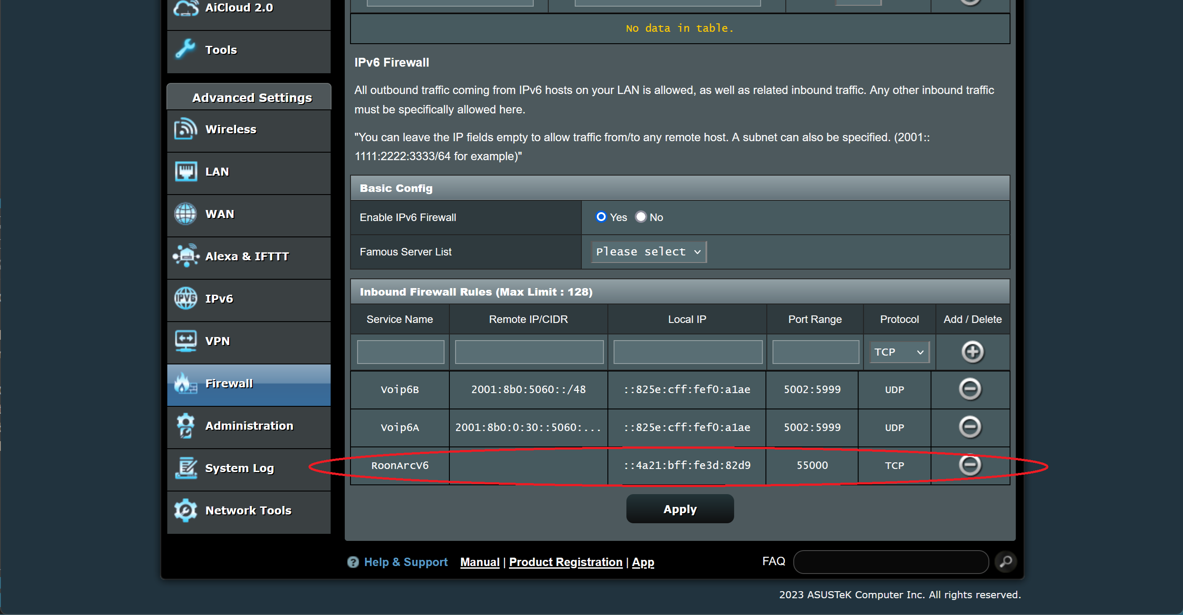Open the Famous Server List dropdown
The width and height of the screenshot is (1183, 615).
pyautogui.click(x=648, y=252)
